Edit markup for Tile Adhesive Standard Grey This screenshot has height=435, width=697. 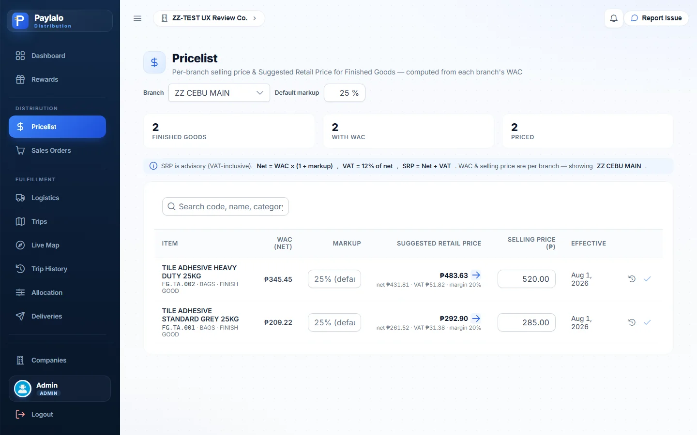[x=334, y=322]
